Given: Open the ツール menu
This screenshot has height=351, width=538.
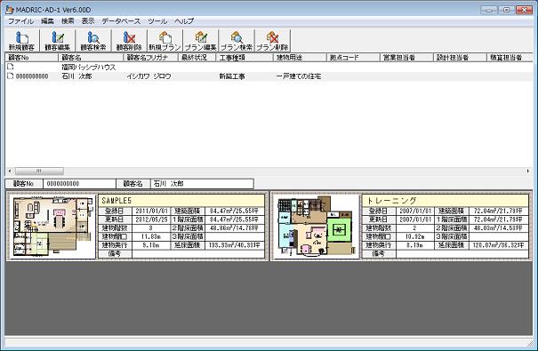Looking at the screenshot, I should click(x=157, y=21).
